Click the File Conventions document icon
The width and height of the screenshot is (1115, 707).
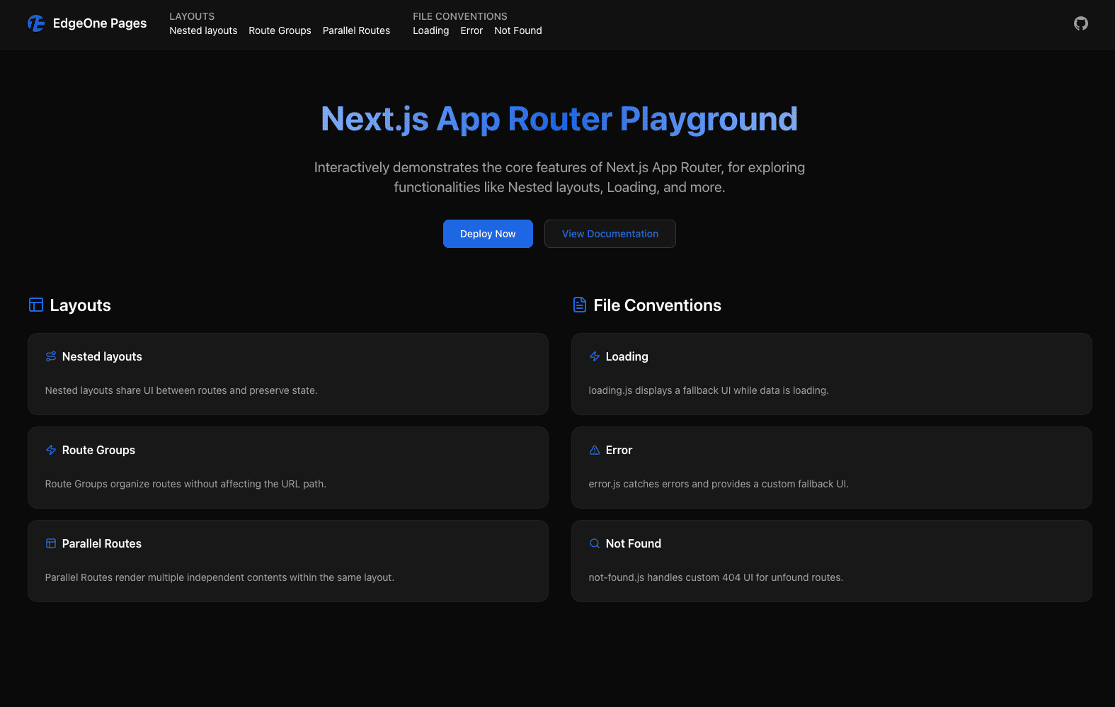579,305
